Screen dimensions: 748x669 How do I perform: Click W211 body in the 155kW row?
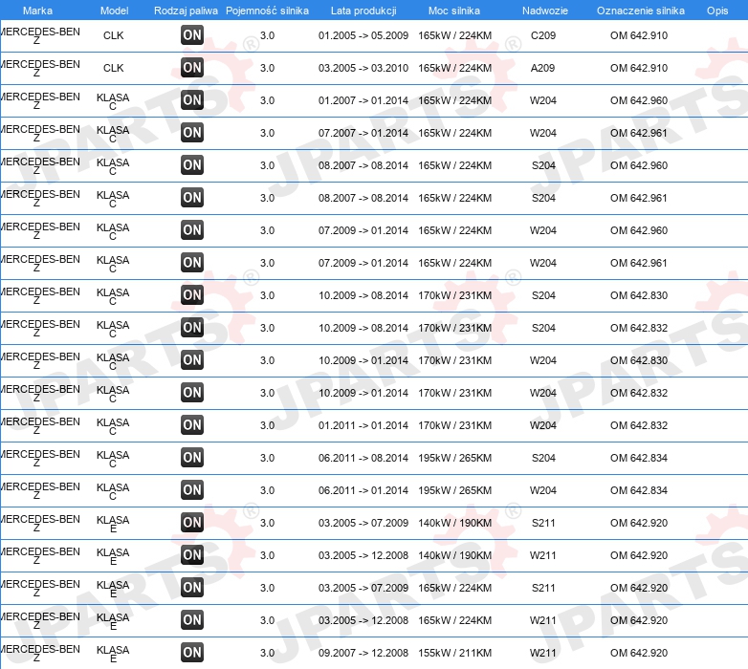point(543,653)
